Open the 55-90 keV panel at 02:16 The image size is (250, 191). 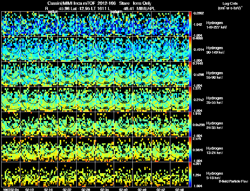48,74
